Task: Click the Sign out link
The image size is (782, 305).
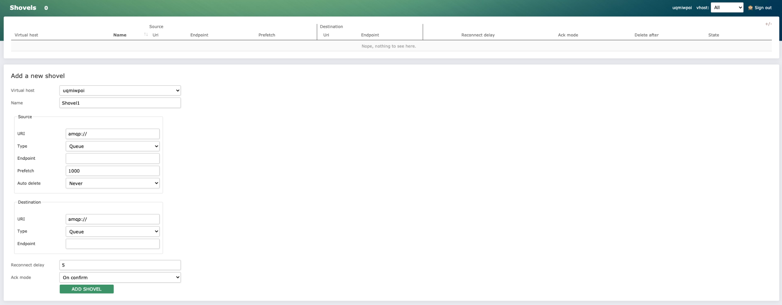Action: point(763,8)
